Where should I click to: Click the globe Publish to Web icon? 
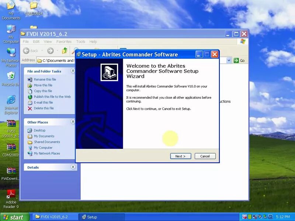[x=30, y=97]
